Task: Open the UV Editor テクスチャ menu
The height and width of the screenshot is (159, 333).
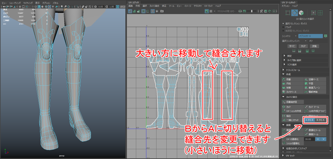Action: (198, 6)
